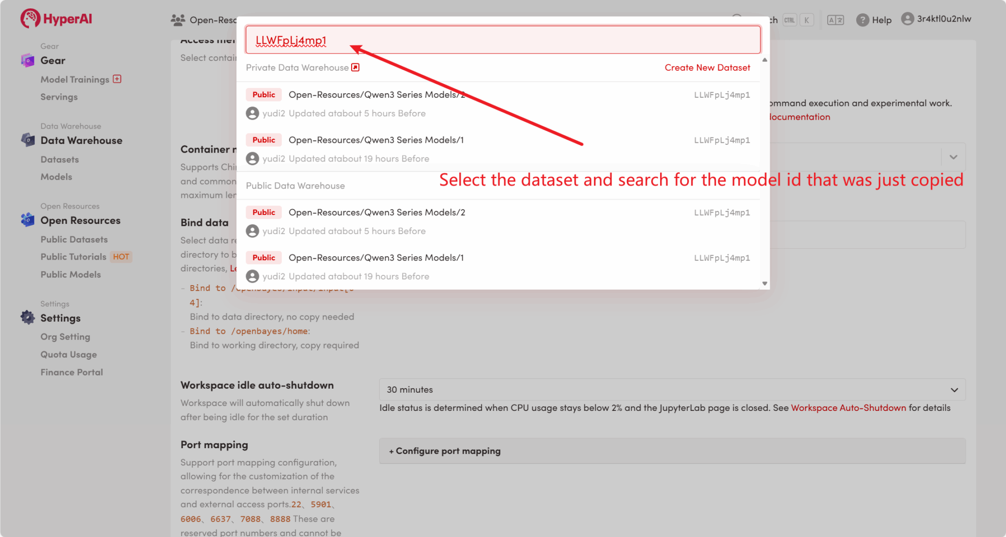Open the user account 3r4ktl0u2nlw menu
This screenshot has height=537, width=1006.
936,19
